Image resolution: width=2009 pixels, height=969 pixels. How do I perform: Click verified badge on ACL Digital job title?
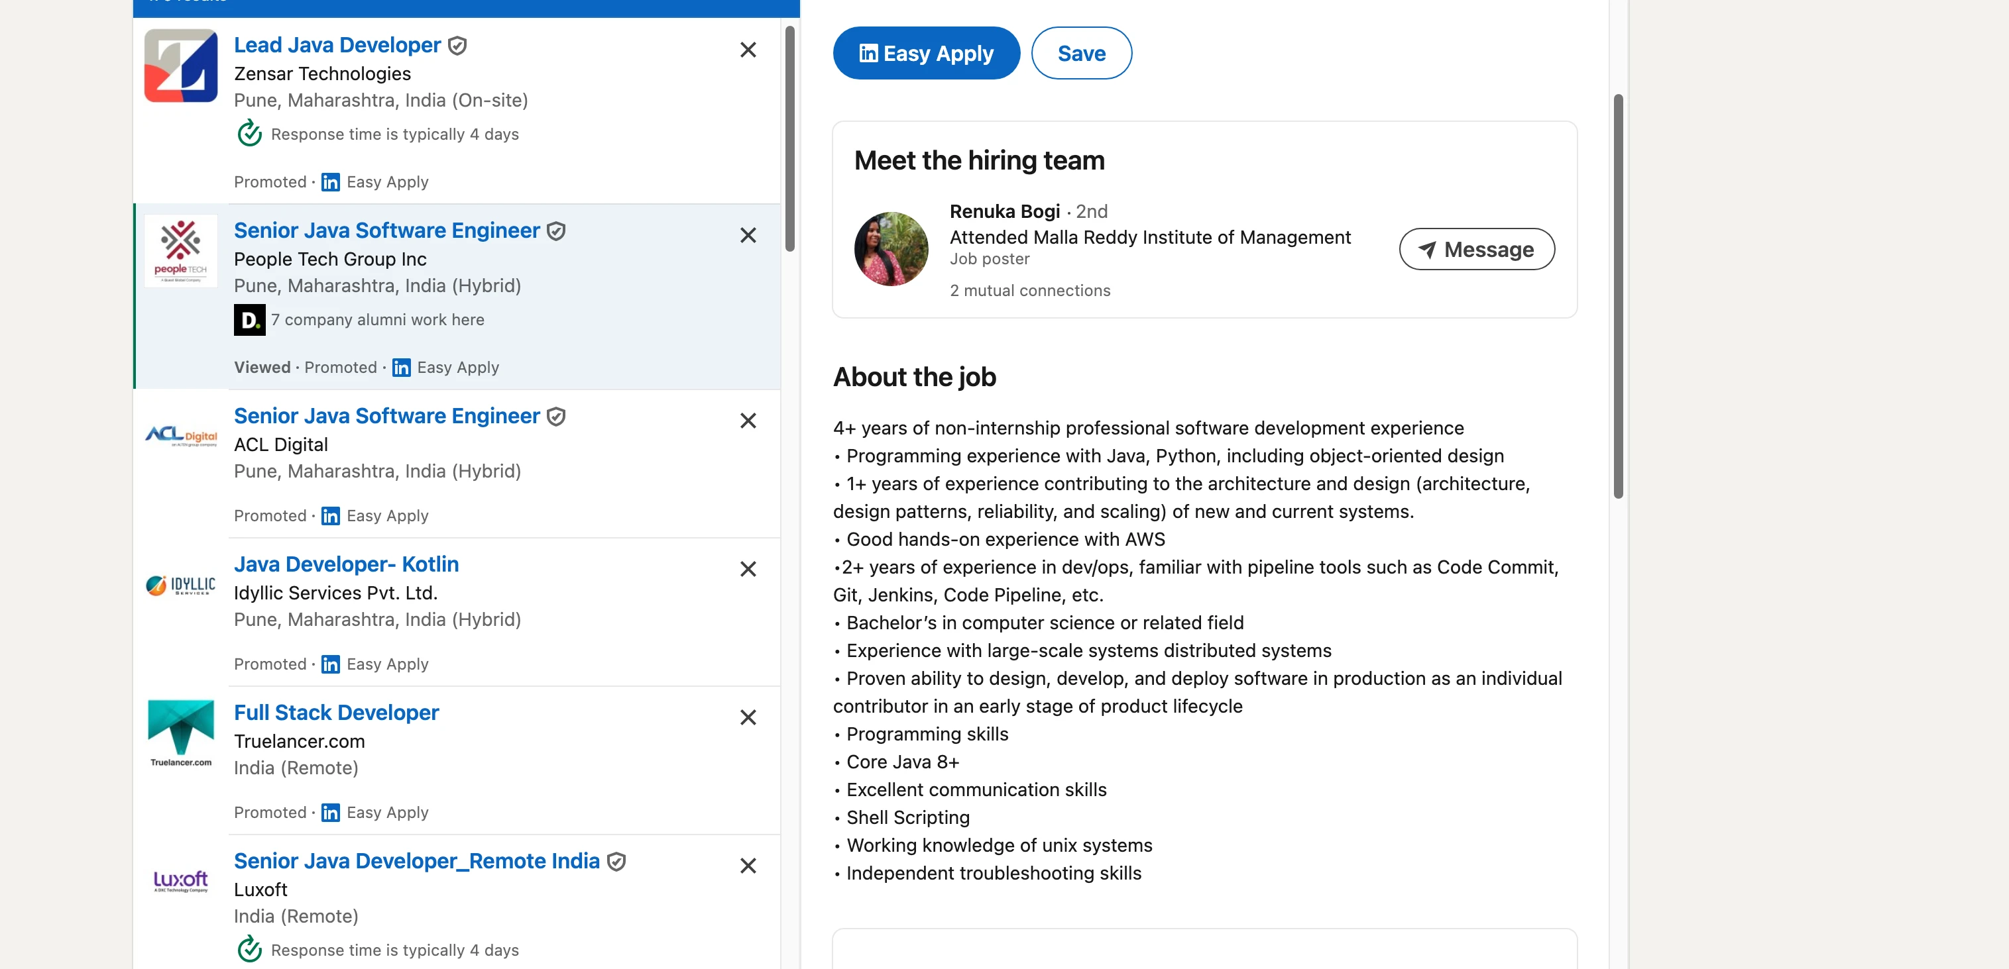(556, 417)
